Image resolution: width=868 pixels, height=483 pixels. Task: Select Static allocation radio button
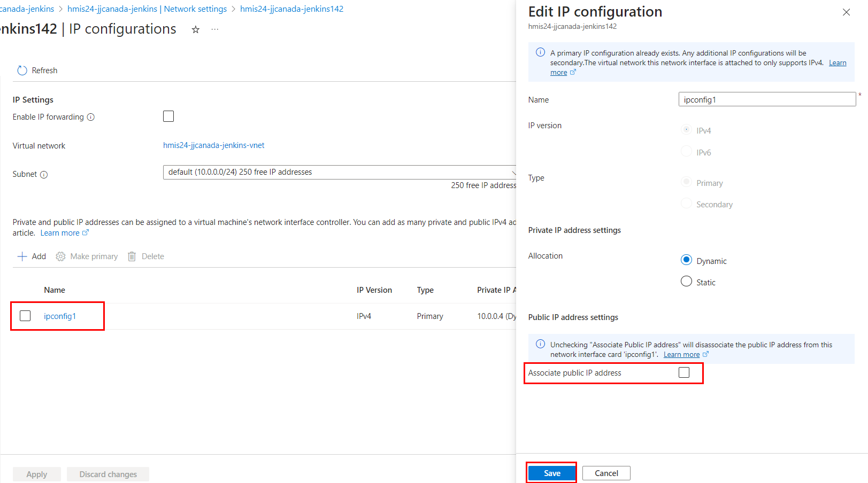(x=686, y=282)
